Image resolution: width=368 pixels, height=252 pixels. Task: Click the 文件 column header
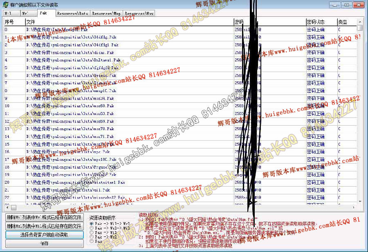(x=130, y=22)
